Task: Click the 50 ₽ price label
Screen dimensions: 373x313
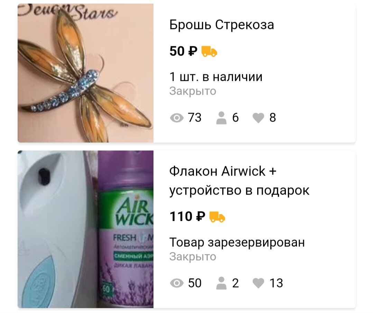Action: point(184,51)
